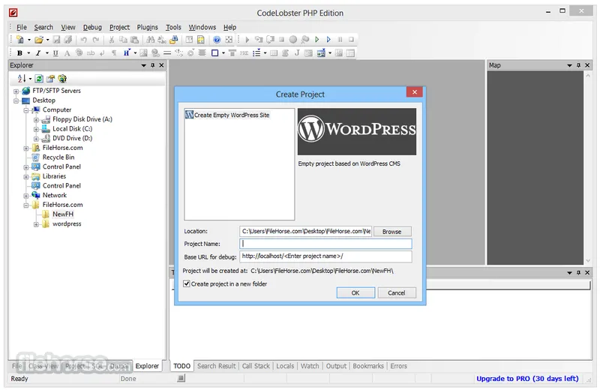Click the Pause debug icon

(340, 40)
